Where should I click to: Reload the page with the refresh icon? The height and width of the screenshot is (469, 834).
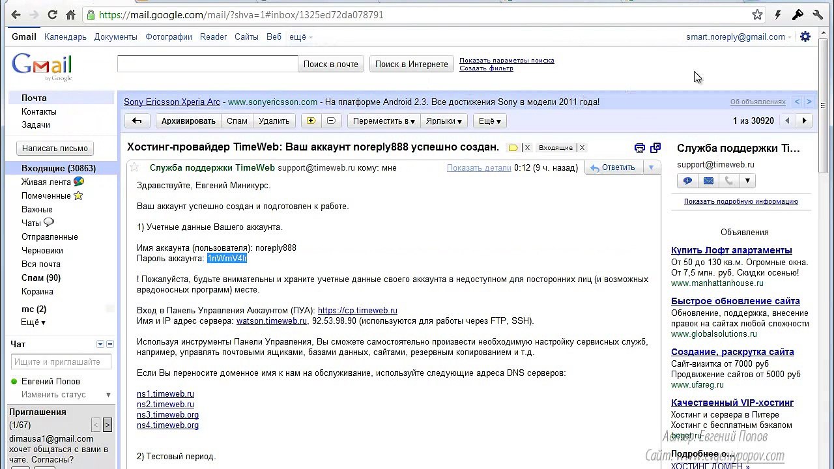pos(52,14)
